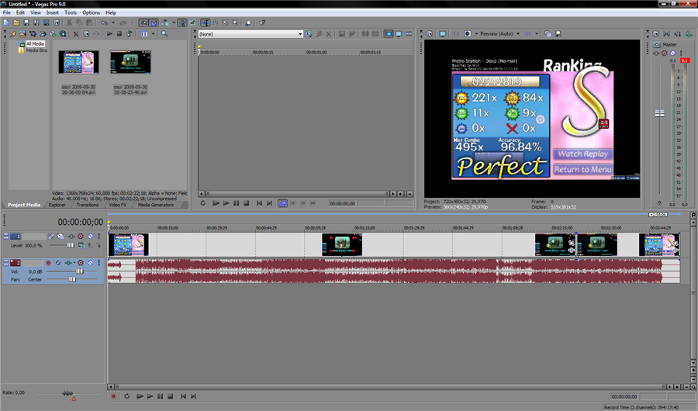Copy preview snapshot to clipboard
Screen dimensions: 698x411
coord(548,34)
